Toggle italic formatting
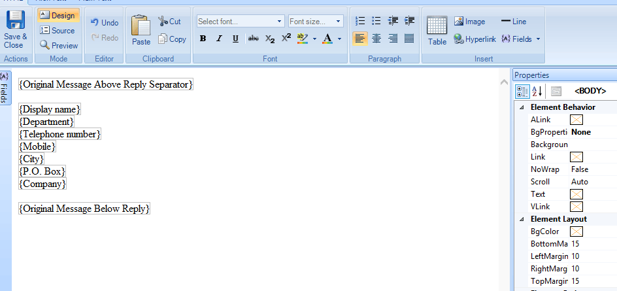Image resolution: width=617 pixels, height=291 pixels. [219, 38]
